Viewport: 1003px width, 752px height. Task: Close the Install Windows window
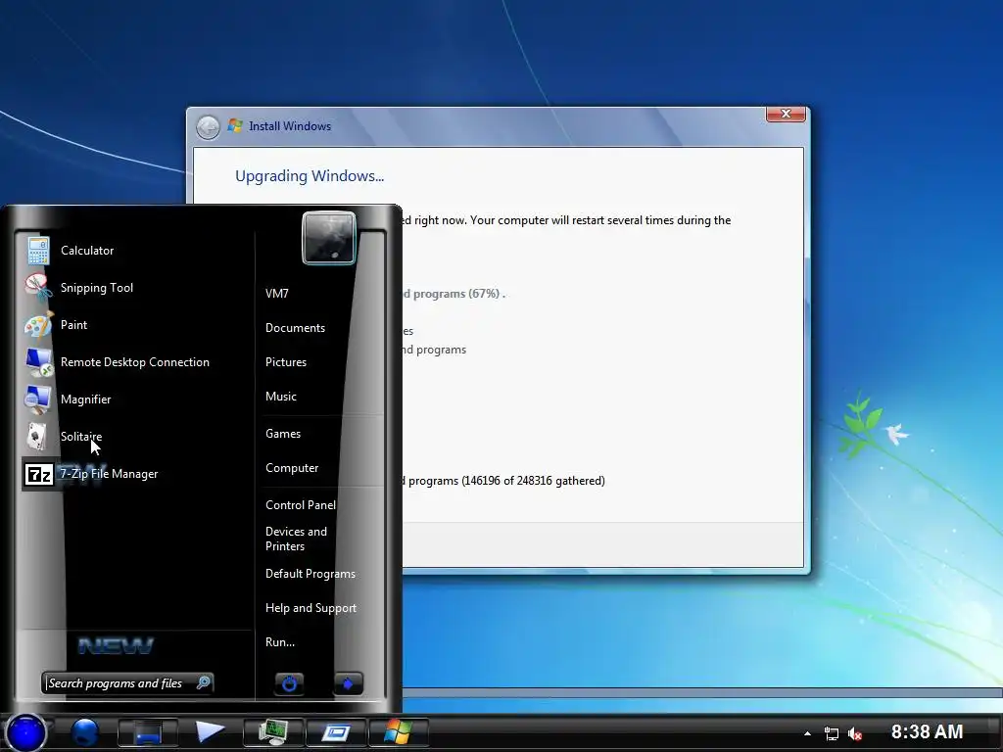pos(786,114)
